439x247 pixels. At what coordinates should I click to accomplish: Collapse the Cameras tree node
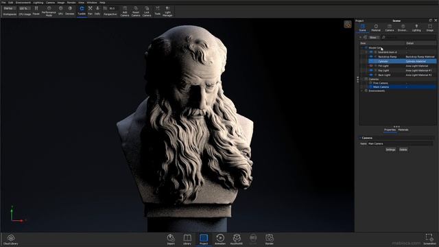361,80
